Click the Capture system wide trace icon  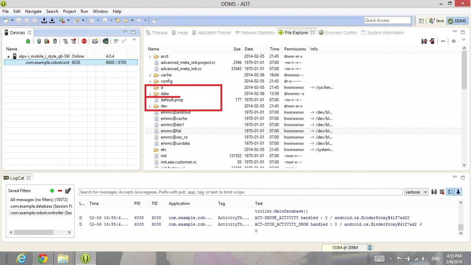[x=116, y=41]
